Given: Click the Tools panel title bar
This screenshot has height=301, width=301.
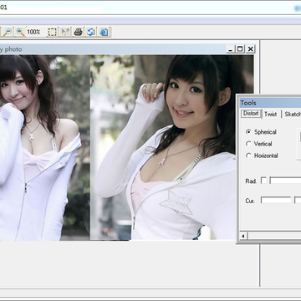Looking at the screenshot, I should tap(270, 103).
